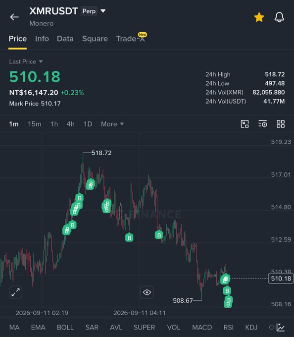Open the Trade-X tab

[131, 39]
